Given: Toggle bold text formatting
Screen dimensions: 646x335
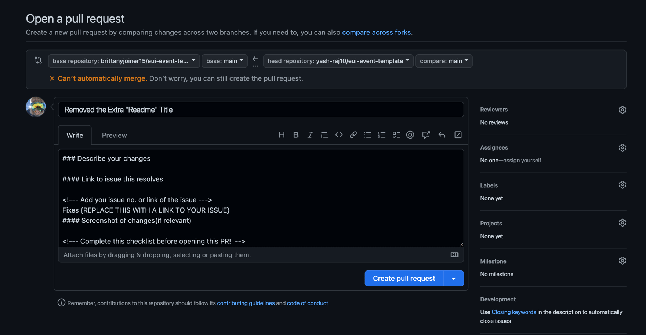Looking at the screenshot, I should [x=296, y=135].
